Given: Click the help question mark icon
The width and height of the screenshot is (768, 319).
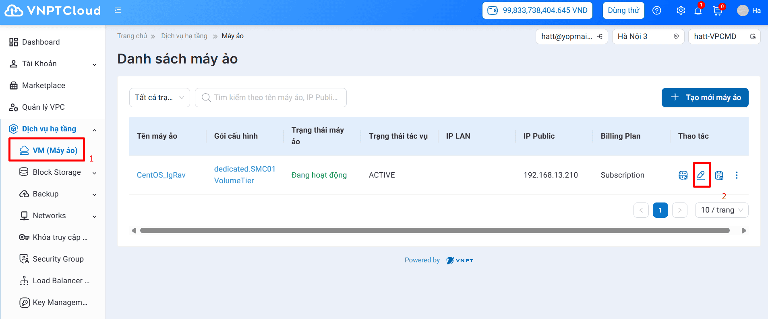Looking at the screenshot, I should tap(657, 11).
